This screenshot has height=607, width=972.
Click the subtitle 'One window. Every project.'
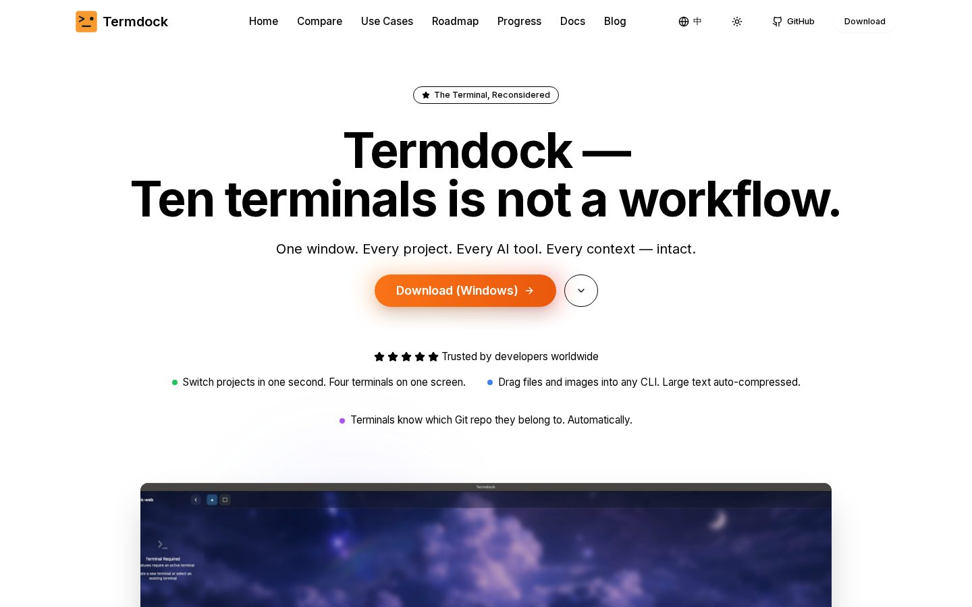(x=486, y=249)
